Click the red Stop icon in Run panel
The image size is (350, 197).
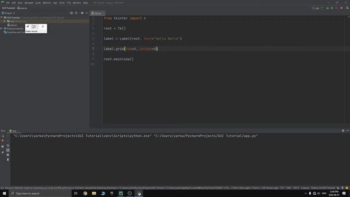point(3,141)
